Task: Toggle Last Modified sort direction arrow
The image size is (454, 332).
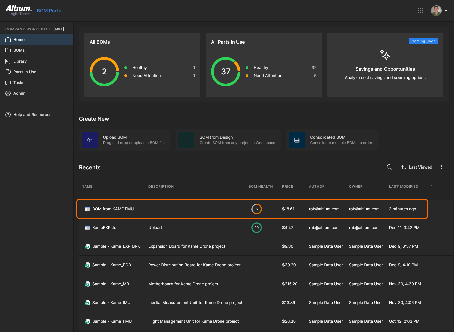Action: [x=431, y=186]
